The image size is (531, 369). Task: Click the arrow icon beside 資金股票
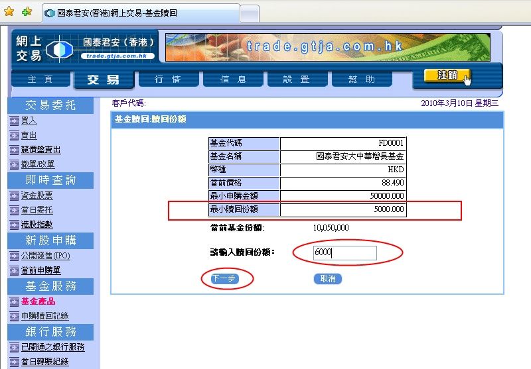click(x=14, y=195)
